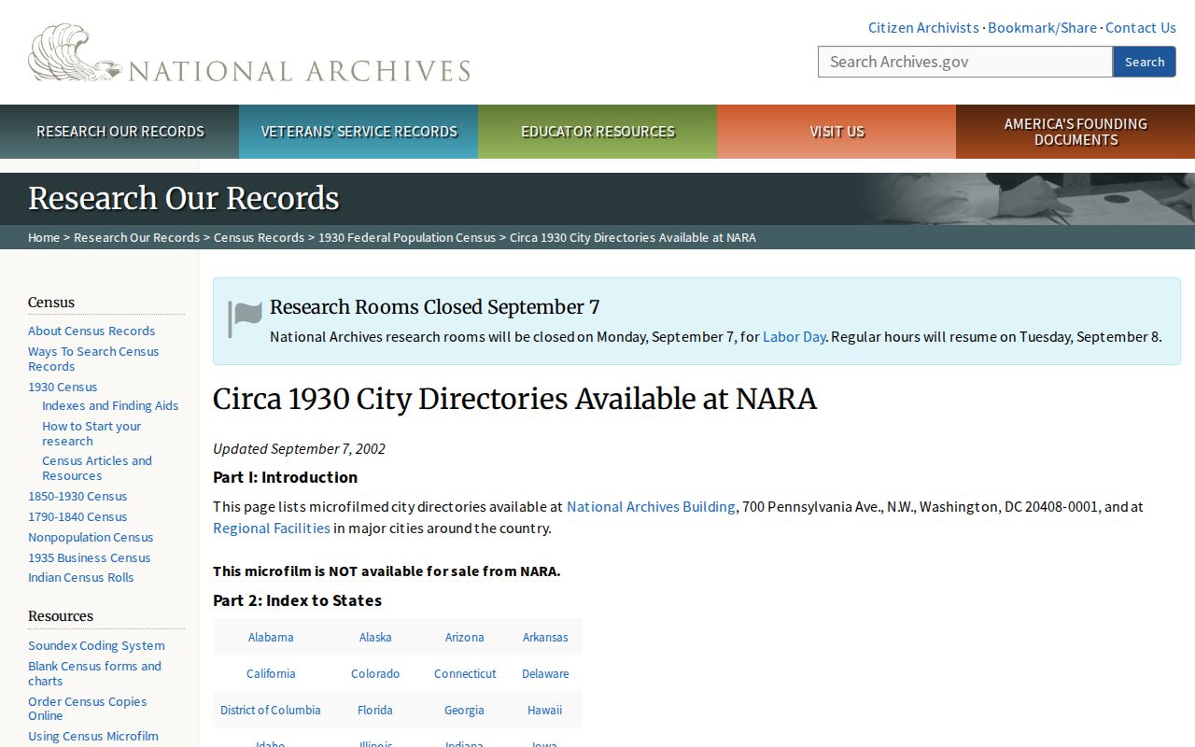Open 1930 Federal Population Census breadcrumb
The width and height of the screenshot is (1195, 747).
coord(407,237)
